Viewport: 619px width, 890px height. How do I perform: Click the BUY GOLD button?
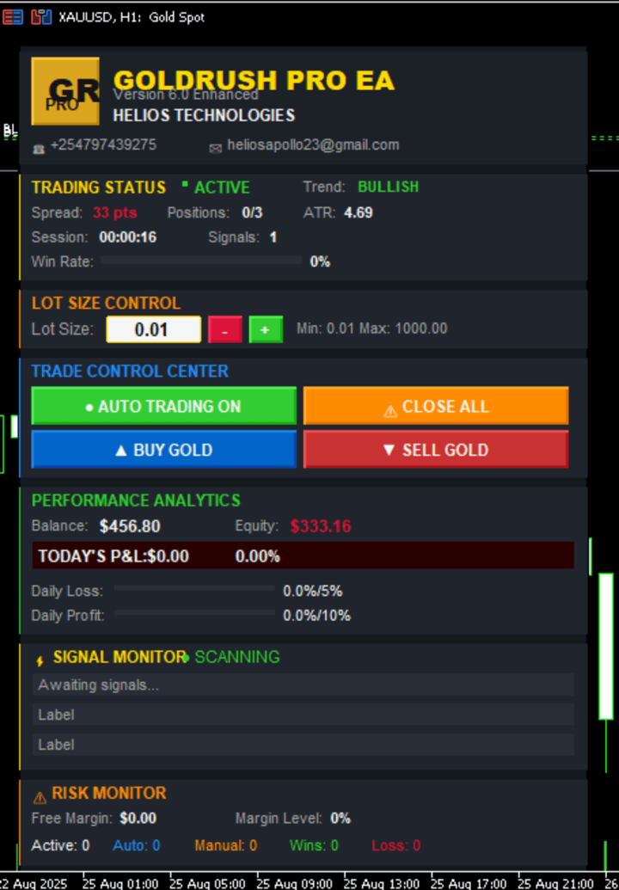pos(163,449)
